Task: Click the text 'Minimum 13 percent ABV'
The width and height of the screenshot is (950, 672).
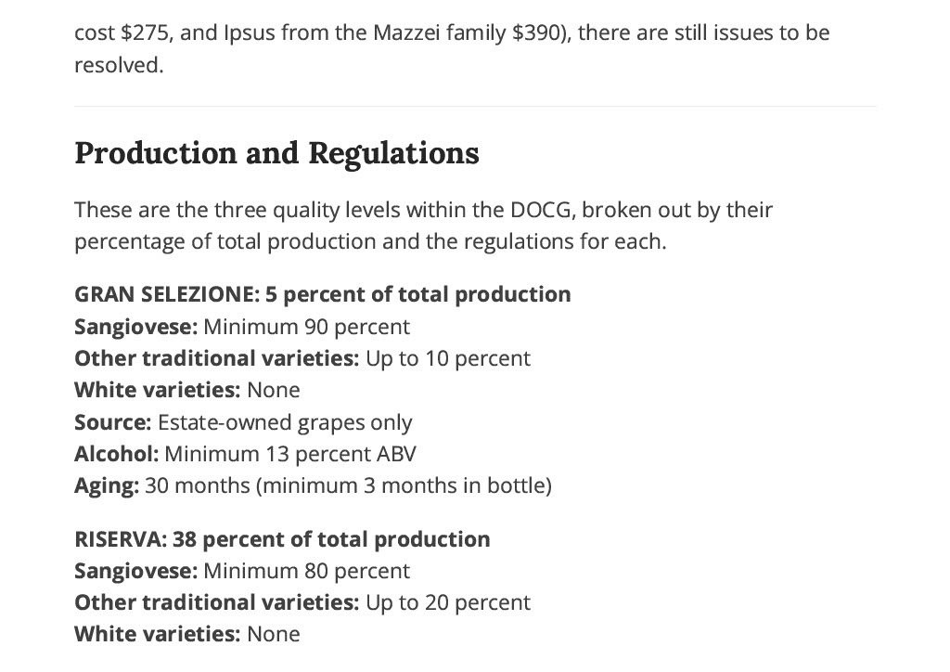Action: (x=290, y=454)
